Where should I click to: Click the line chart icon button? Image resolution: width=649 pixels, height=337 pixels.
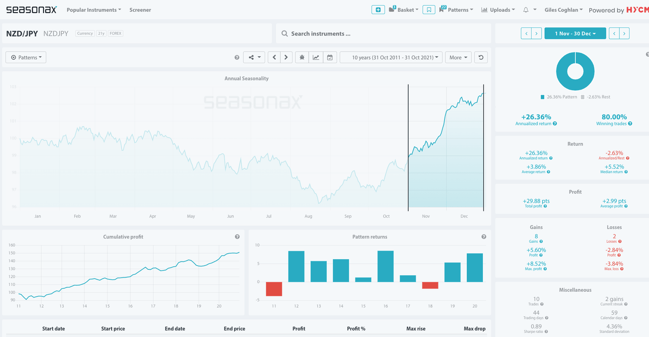pyautogui.click(x=316, y=58)
